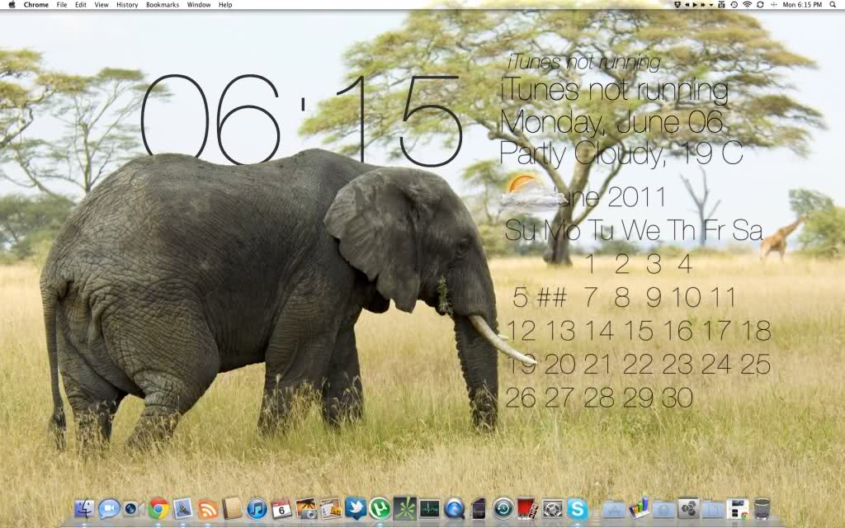
Task: Open the camera app dock icon
Action: tap(133, 508)
